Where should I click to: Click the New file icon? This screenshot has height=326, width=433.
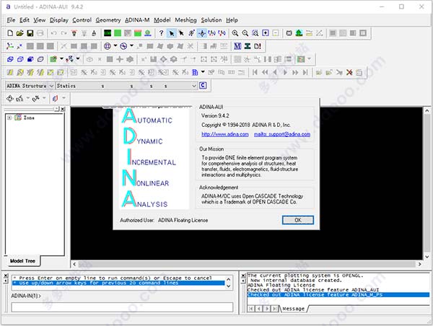(10, 33)
